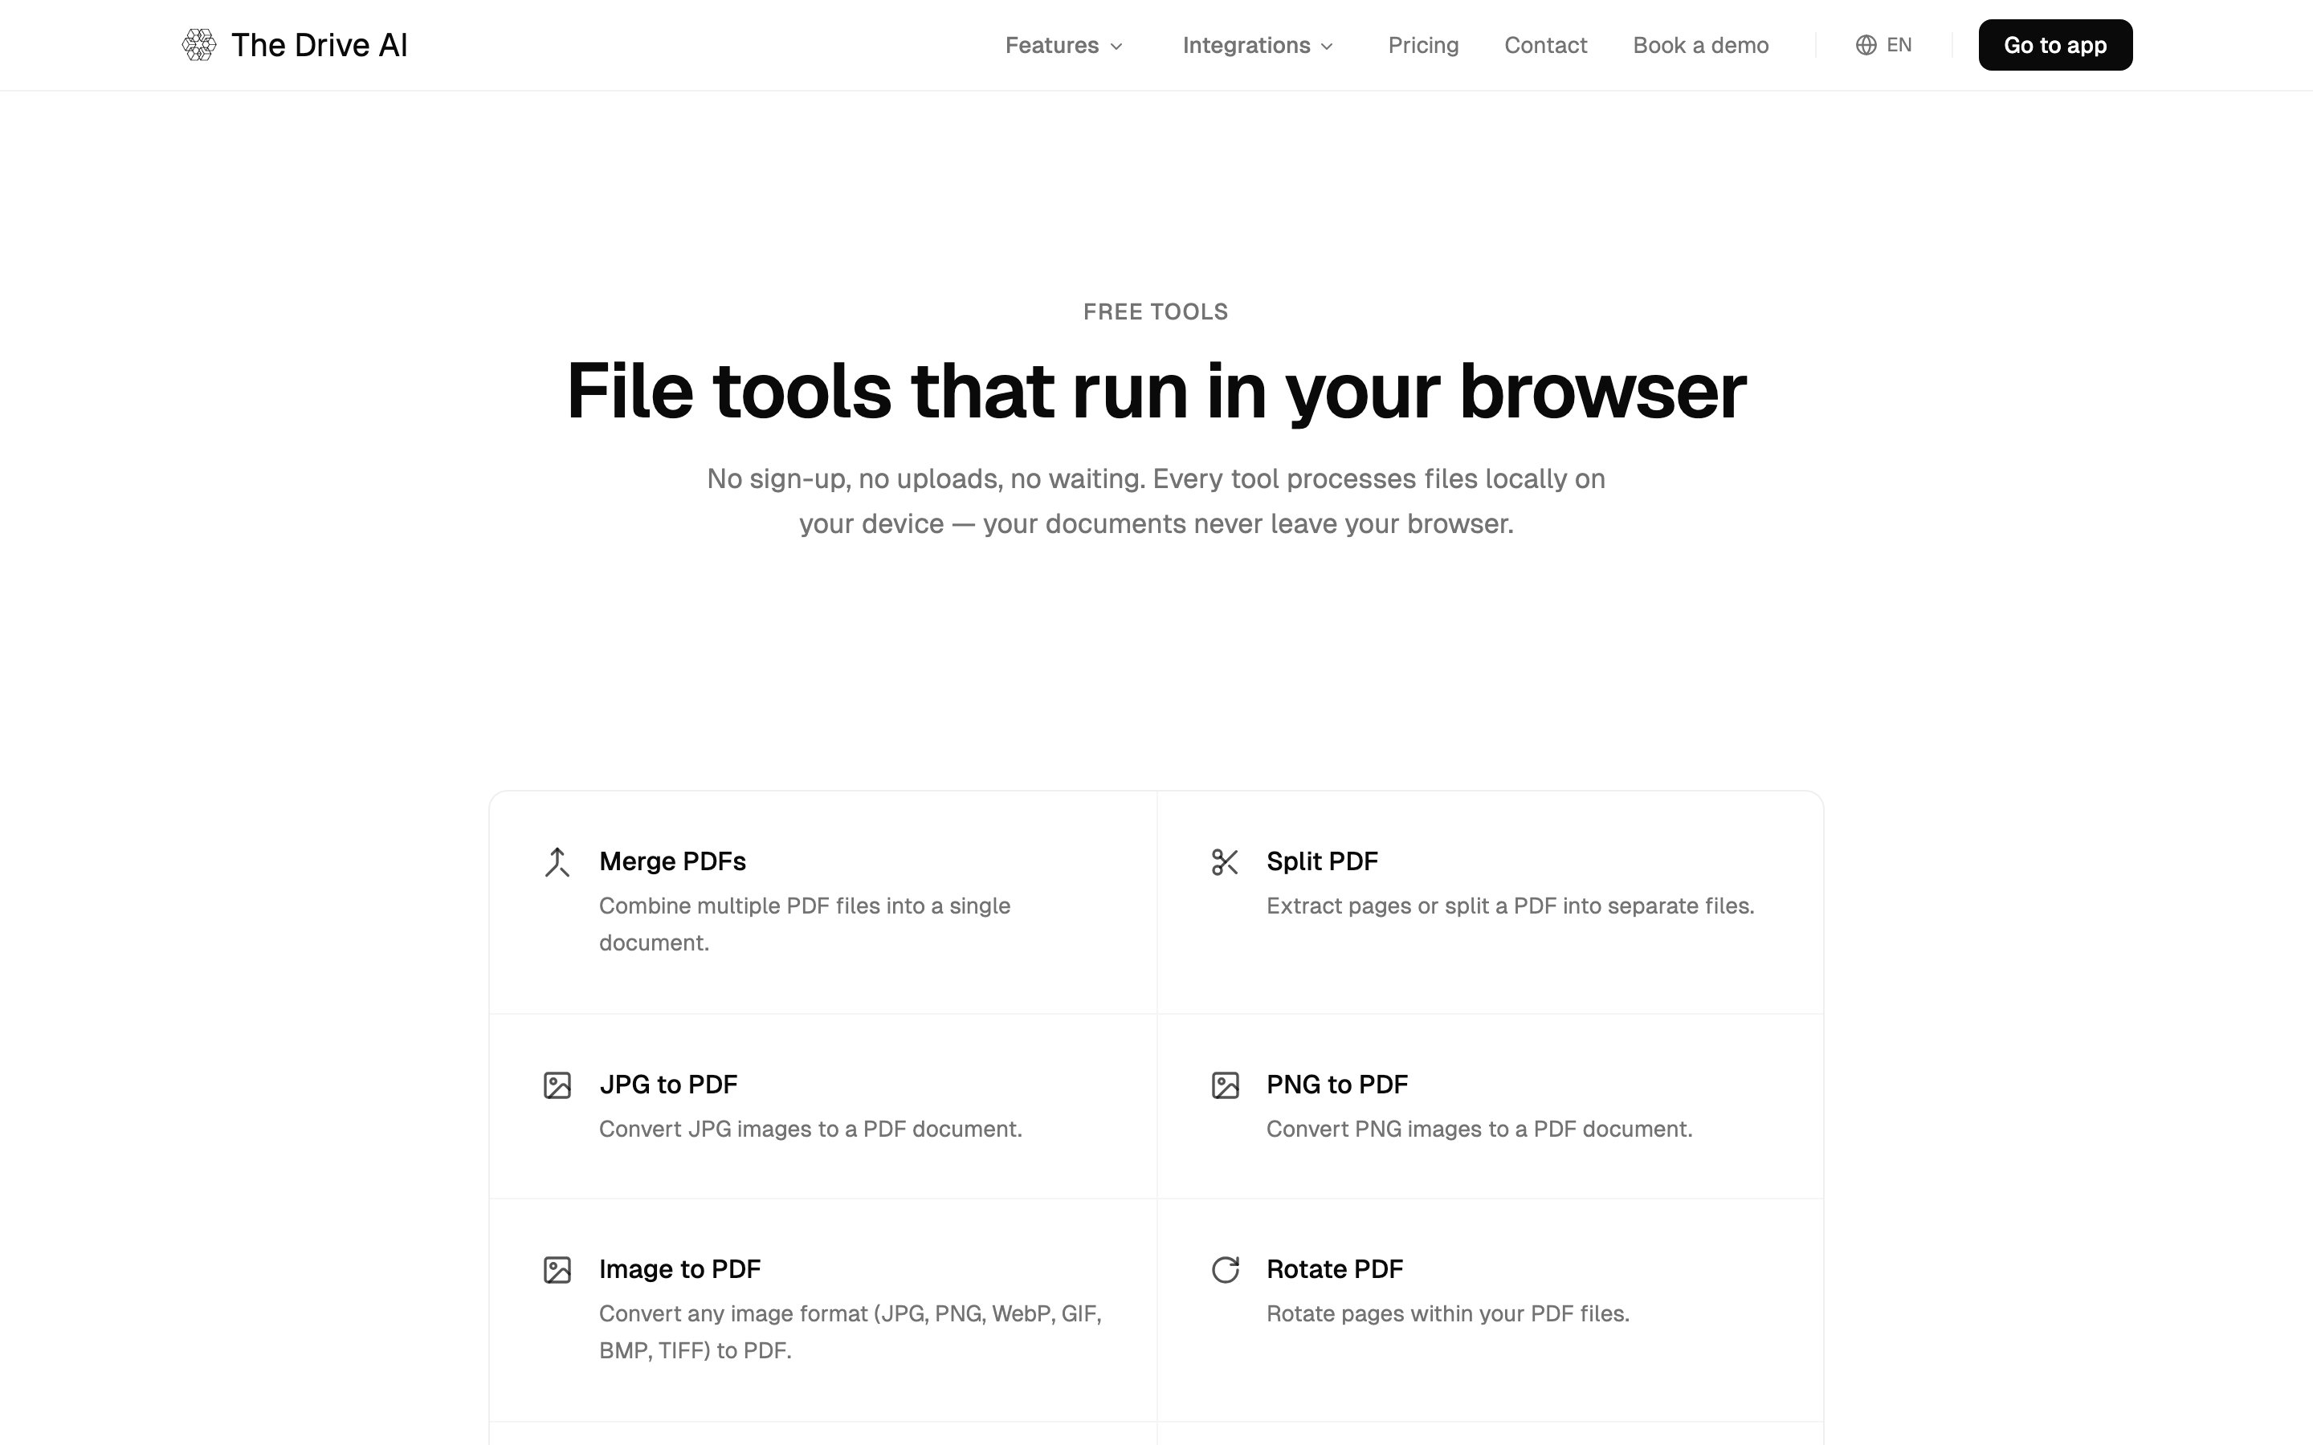Click the 'File tools that run in your browser' heading
This screenshot has width=2313, height=1445.
coord(1156,391)
